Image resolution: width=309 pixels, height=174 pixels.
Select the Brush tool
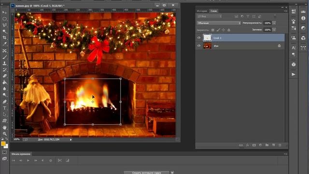click(4, 57)
